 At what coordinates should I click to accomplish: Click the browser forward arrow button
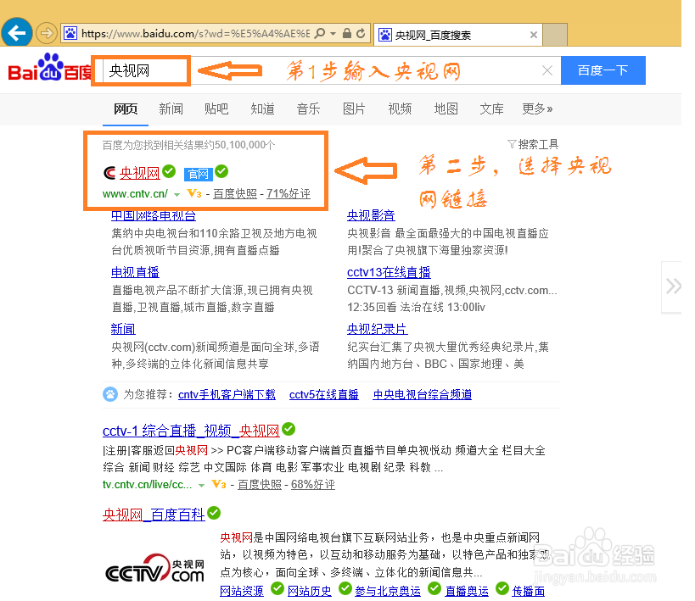[x=47, y=33]
